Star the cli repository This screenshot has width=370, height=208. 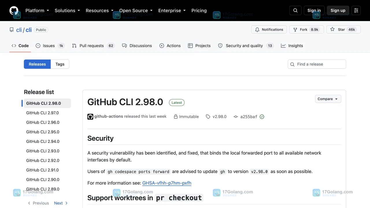343,29
